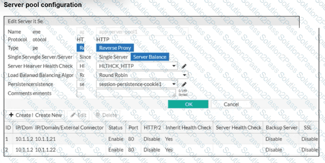This screenshot has width=325, height=163.
Task: Click Enable status in 10.1.1.22 row
Action: [116, 150]
